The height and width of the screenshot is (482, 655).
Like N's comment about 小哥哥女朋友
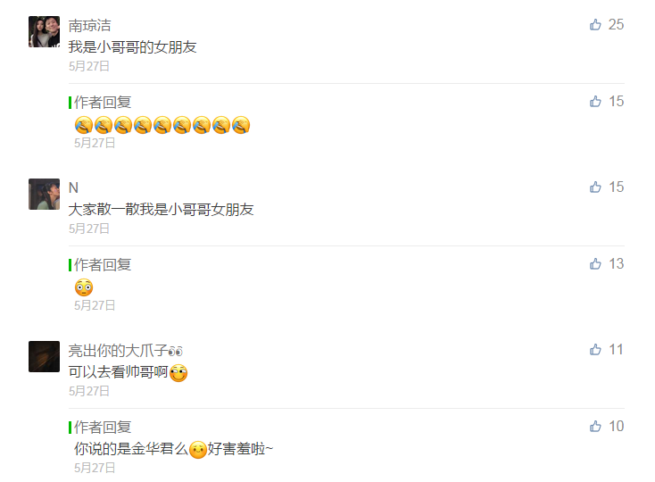[x=595, y=187]
